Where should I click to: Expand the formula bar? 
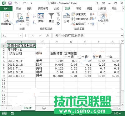tap(122, 36)
